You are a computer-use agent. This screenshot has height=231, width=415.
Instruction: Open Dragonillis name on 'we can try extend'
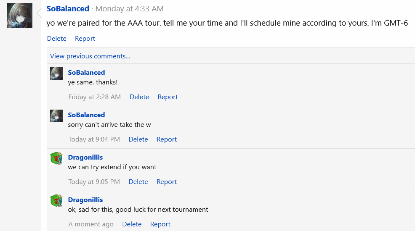[85, 157]
